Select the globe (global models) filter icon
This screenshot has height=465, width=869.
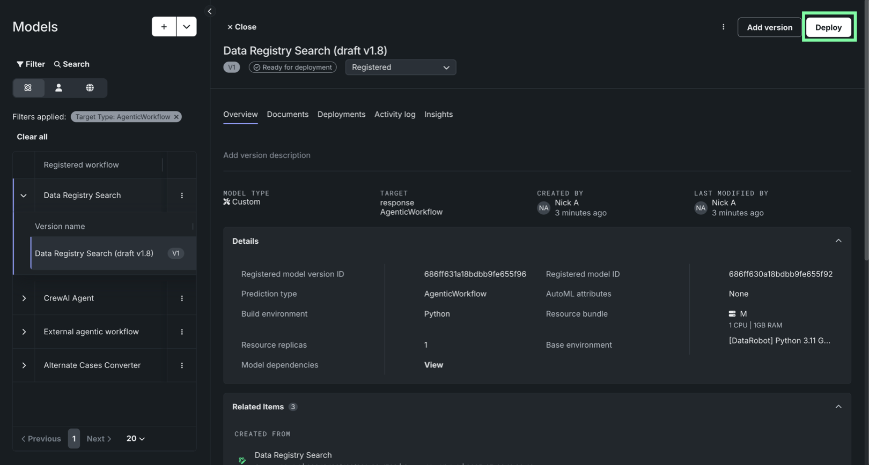click(x=90, y=88)
